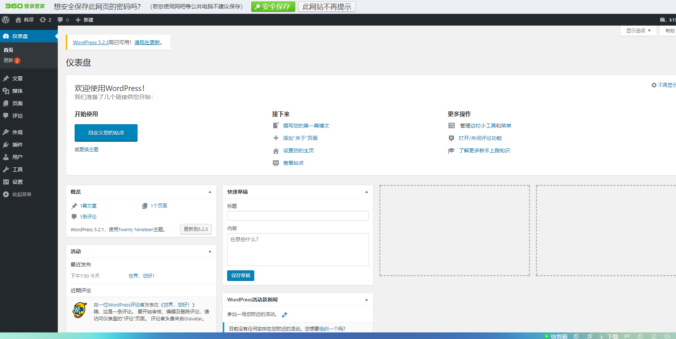Click the speaker volume icon in status bar
The image size is (676, 339).
click(667, 336)
